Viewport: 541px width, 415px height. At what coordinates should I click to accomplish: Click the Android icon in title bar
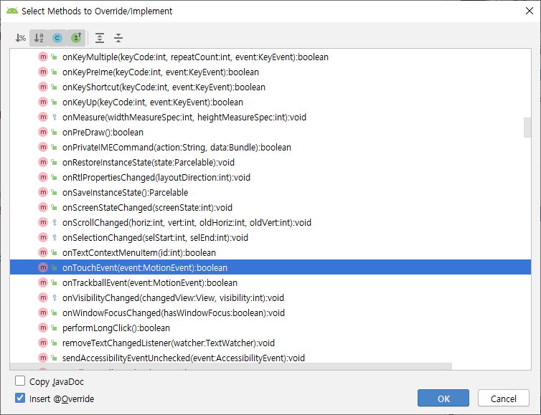click(x=12, y=11)
